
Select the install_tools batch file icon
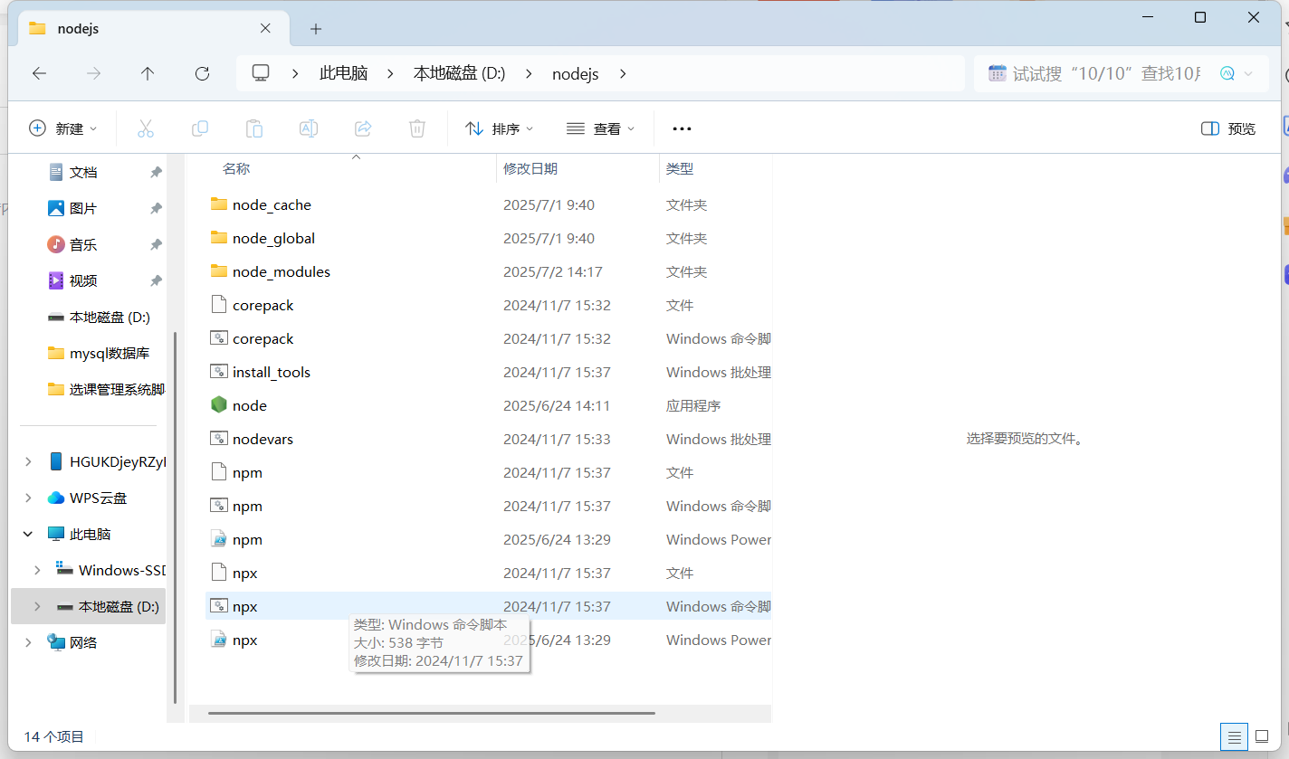click(218, 372)
